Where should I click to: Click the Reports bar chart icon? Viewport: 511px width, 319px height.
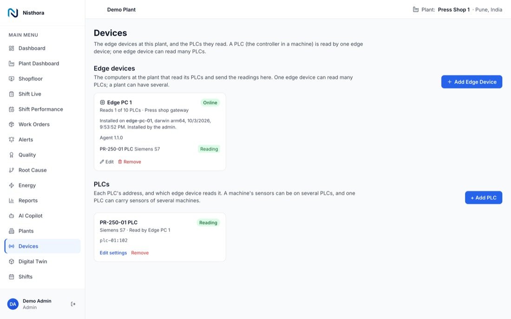coord(12,201)
